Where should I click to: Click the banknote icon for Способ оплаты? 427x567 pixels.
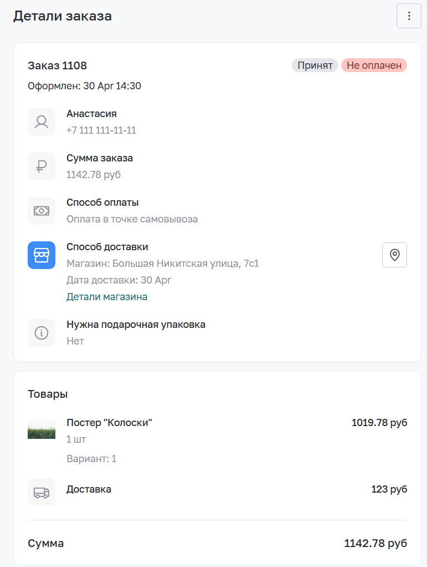click(42, 211)
